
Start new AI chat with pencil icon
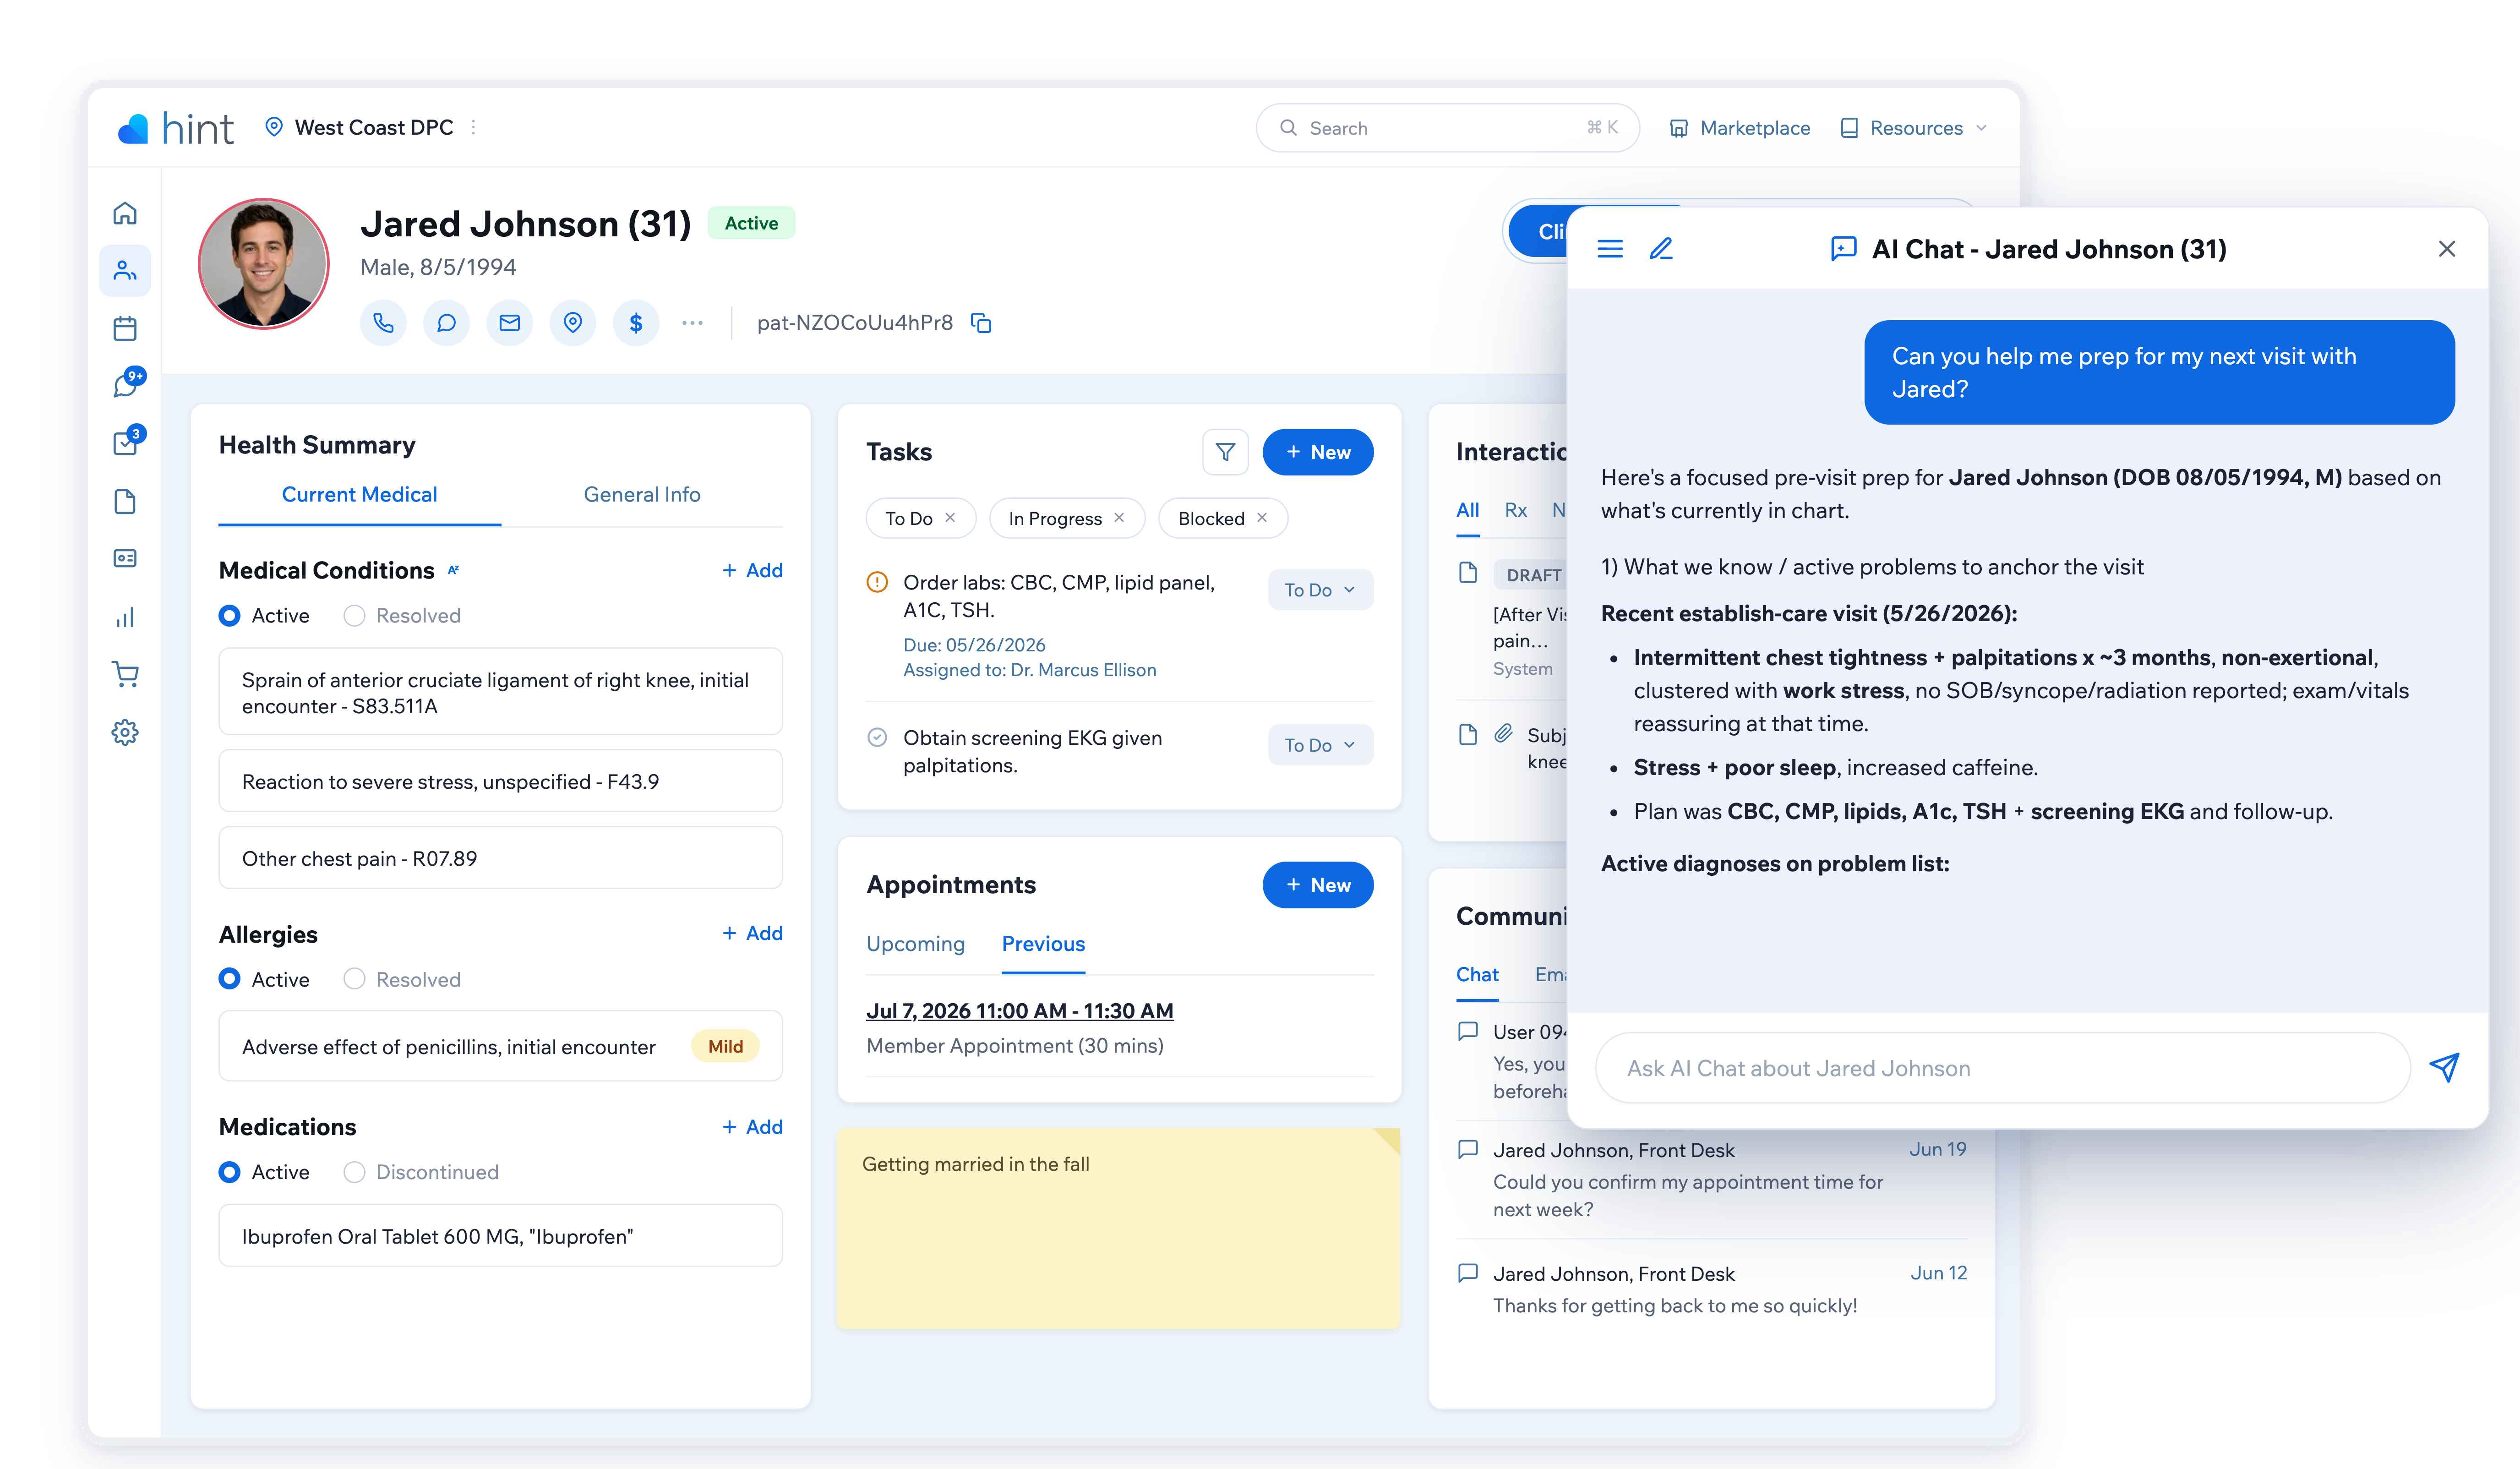(x=1661, y=249)
